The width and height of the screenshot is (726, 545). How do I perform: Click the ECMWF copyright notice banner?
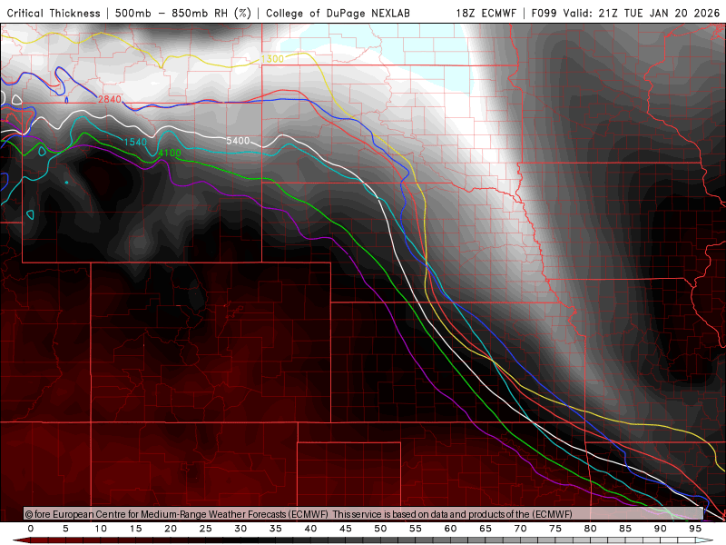tap(363, 514)
